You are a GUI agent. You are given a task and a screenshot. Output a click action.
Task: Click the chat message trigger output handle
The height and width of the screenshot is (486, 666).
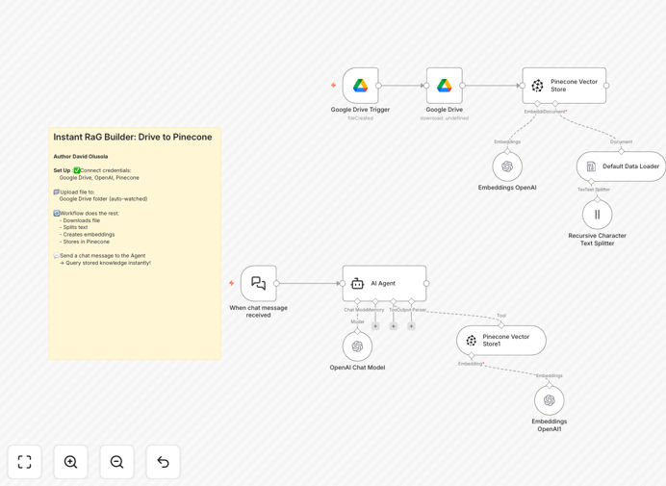[276, 283]
